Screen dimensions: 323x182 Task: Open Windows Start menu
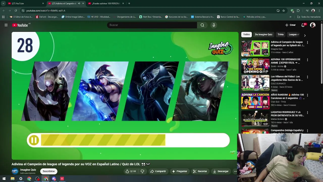tap(4, 179)
